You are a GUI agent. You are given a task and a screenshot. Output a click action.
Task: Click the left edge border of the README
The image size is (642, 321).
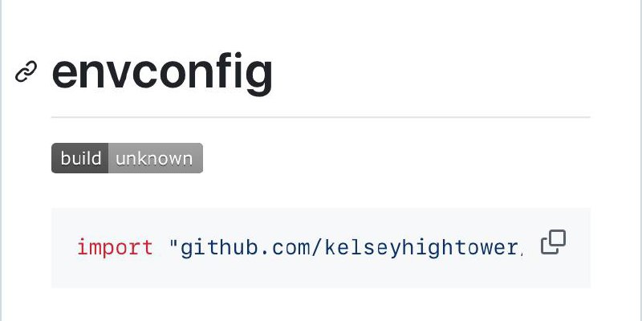2,160
